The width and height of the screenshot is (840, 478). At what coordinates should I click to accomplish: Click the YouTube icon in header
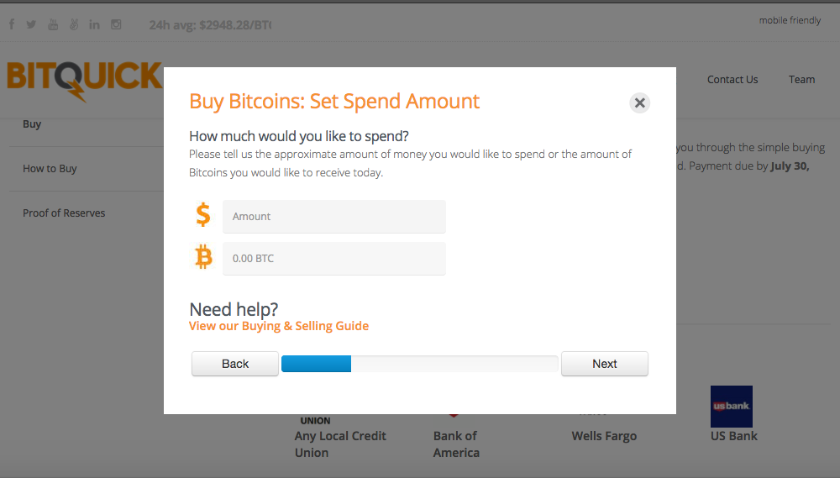(52, 24)
